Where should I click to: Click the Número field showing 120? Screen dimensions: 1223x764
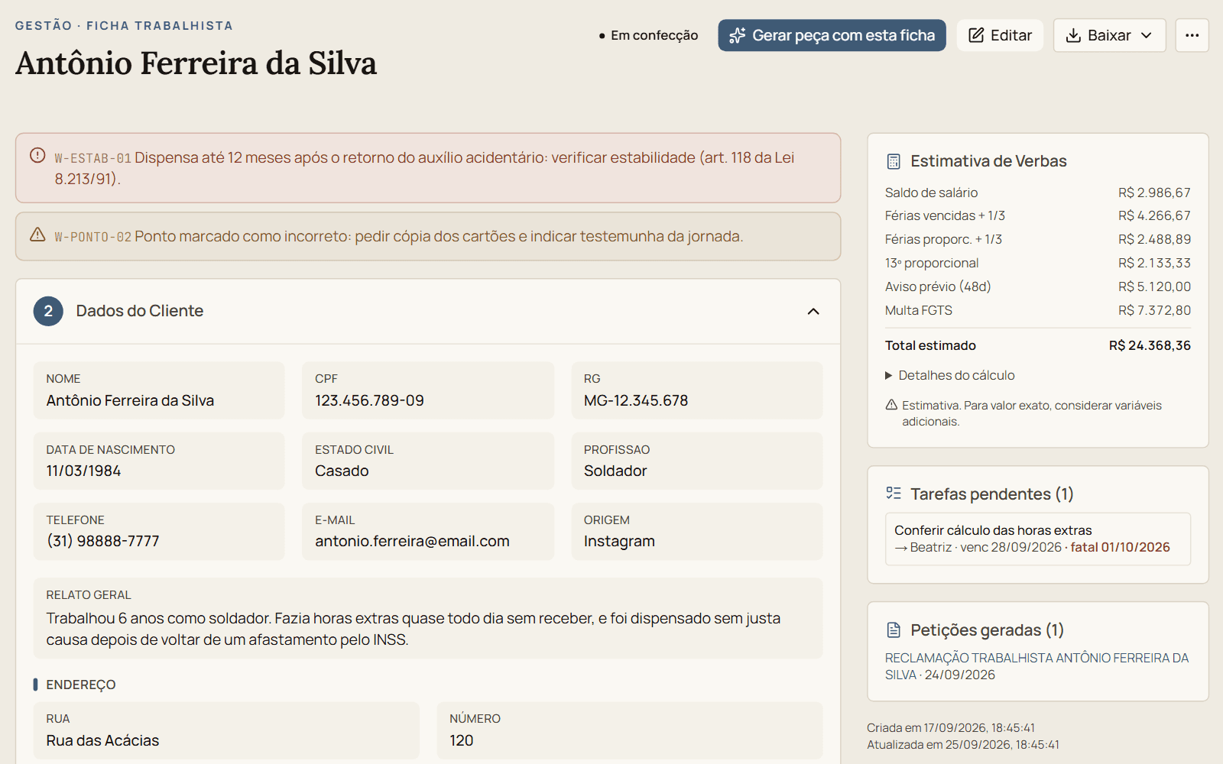tap(630, 730)
